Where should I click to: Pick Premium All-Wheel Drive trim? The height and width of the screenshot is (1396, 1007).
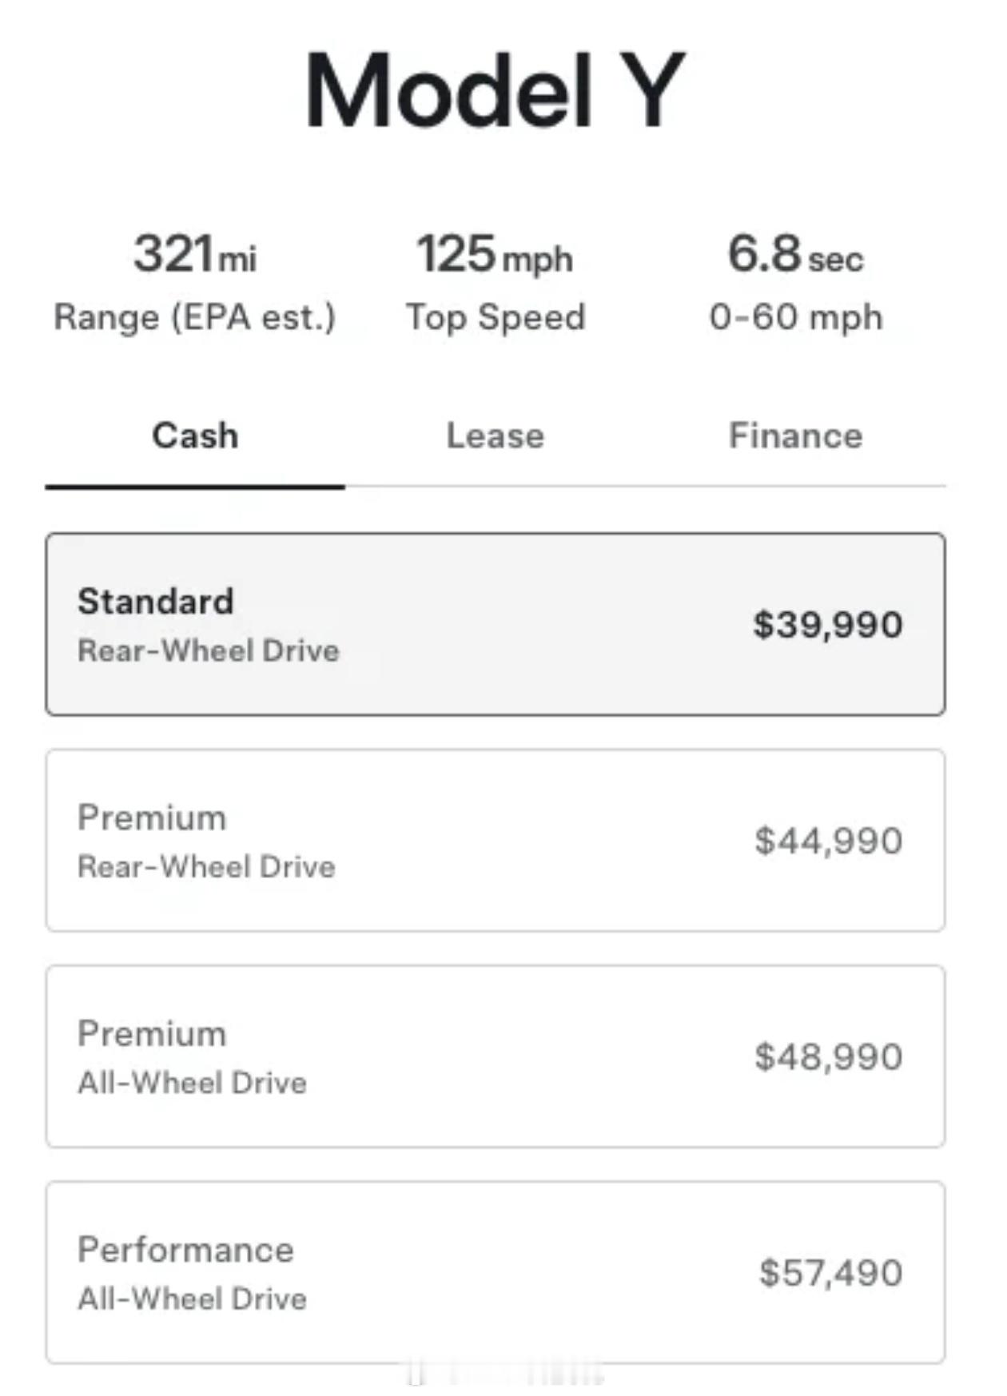[x=495, y=1056]
